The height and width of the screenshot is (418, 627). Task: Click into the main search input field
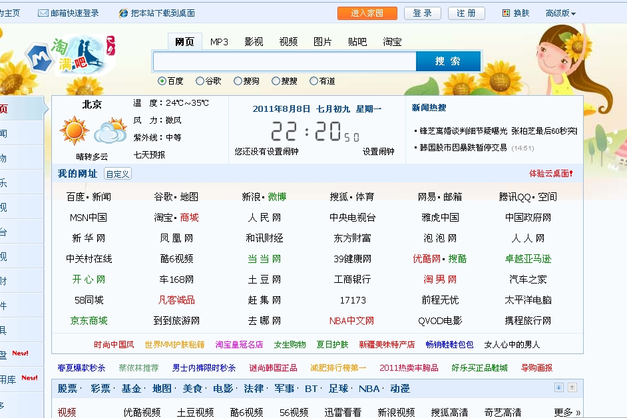[x=285, y=61]
